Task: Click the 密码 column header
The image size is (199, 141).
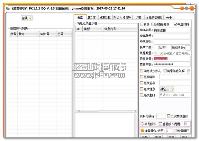Action: (64, 34)
